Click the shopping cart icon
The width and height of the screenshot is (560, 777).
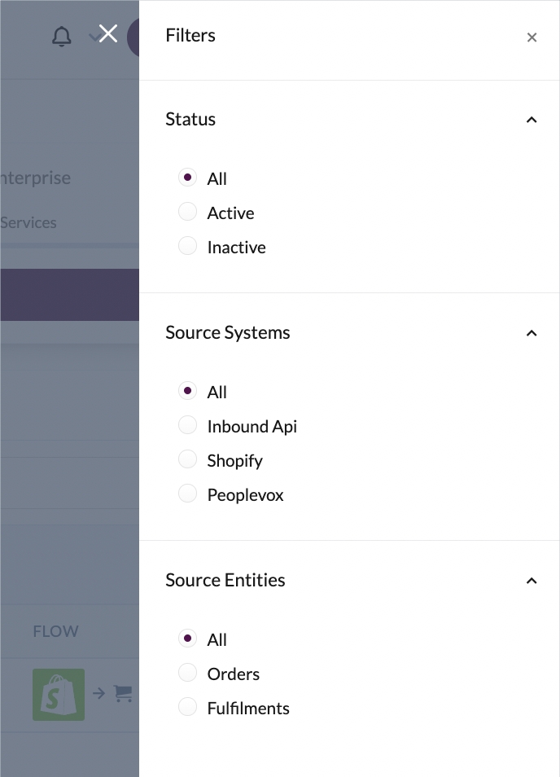pyautogui.click(x=123, y=694)
